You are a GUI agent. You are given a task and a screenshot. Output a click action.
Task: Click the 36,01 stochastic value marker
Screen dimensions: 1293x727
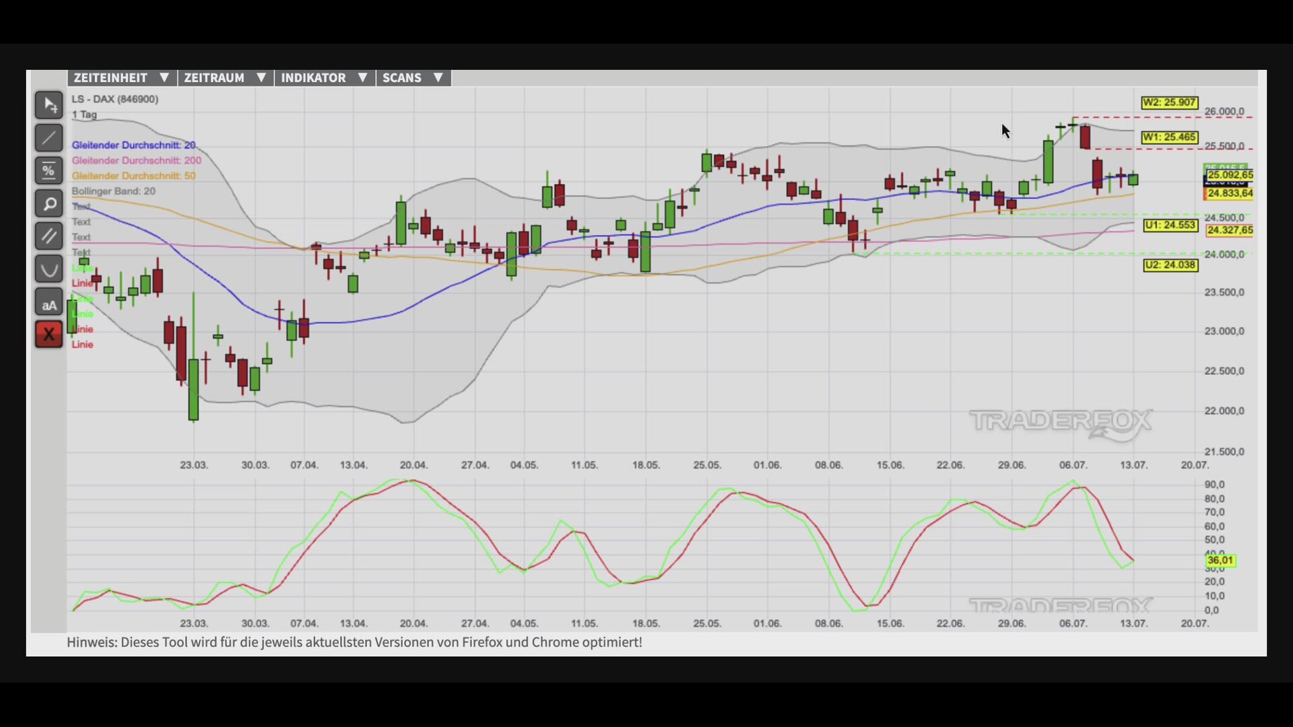[1220, 561]
